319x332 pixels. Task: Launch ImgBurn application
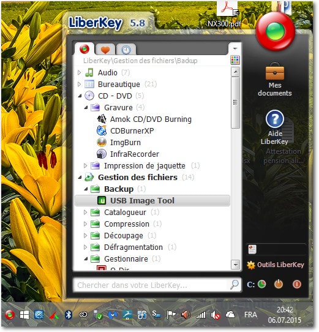pos(126,143)
